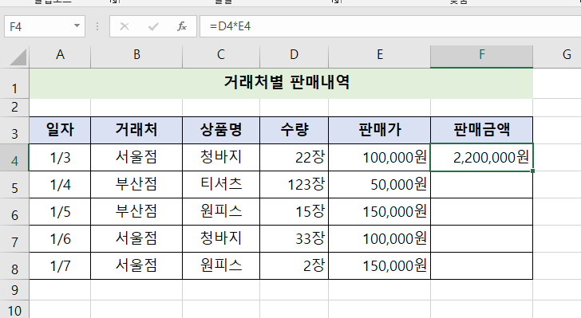The height and width of the screenshot is (318, 581).
Task: Select column D header
Action: [x=294, y=57]
